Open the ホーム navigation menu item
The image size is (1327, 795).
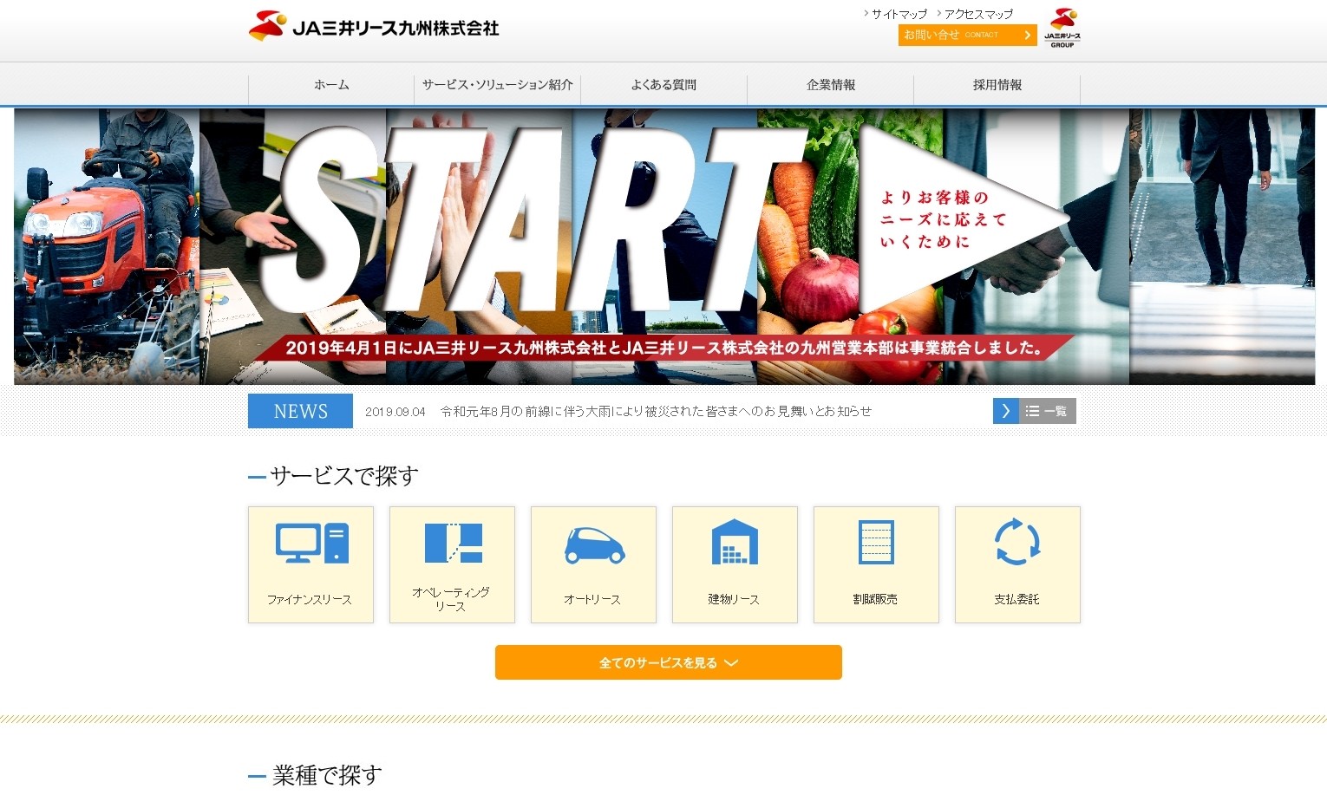[331, 85]
